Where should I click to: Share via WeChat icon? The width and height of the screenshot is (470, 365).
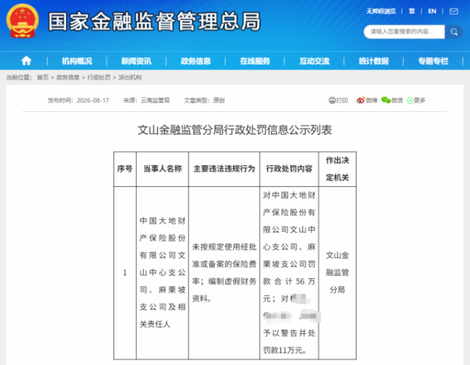[386, 100]
